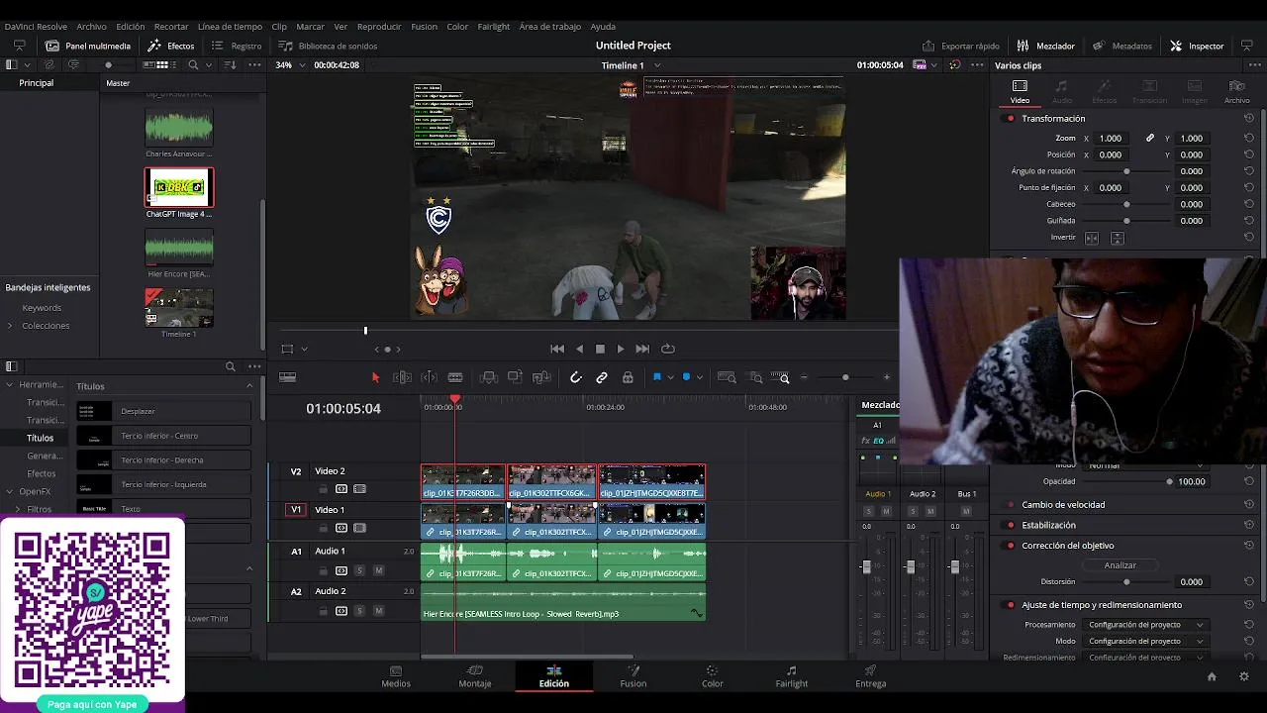Click the Replace clip icon
This screenshot has height=713, width=1267.
pos(541,377)
